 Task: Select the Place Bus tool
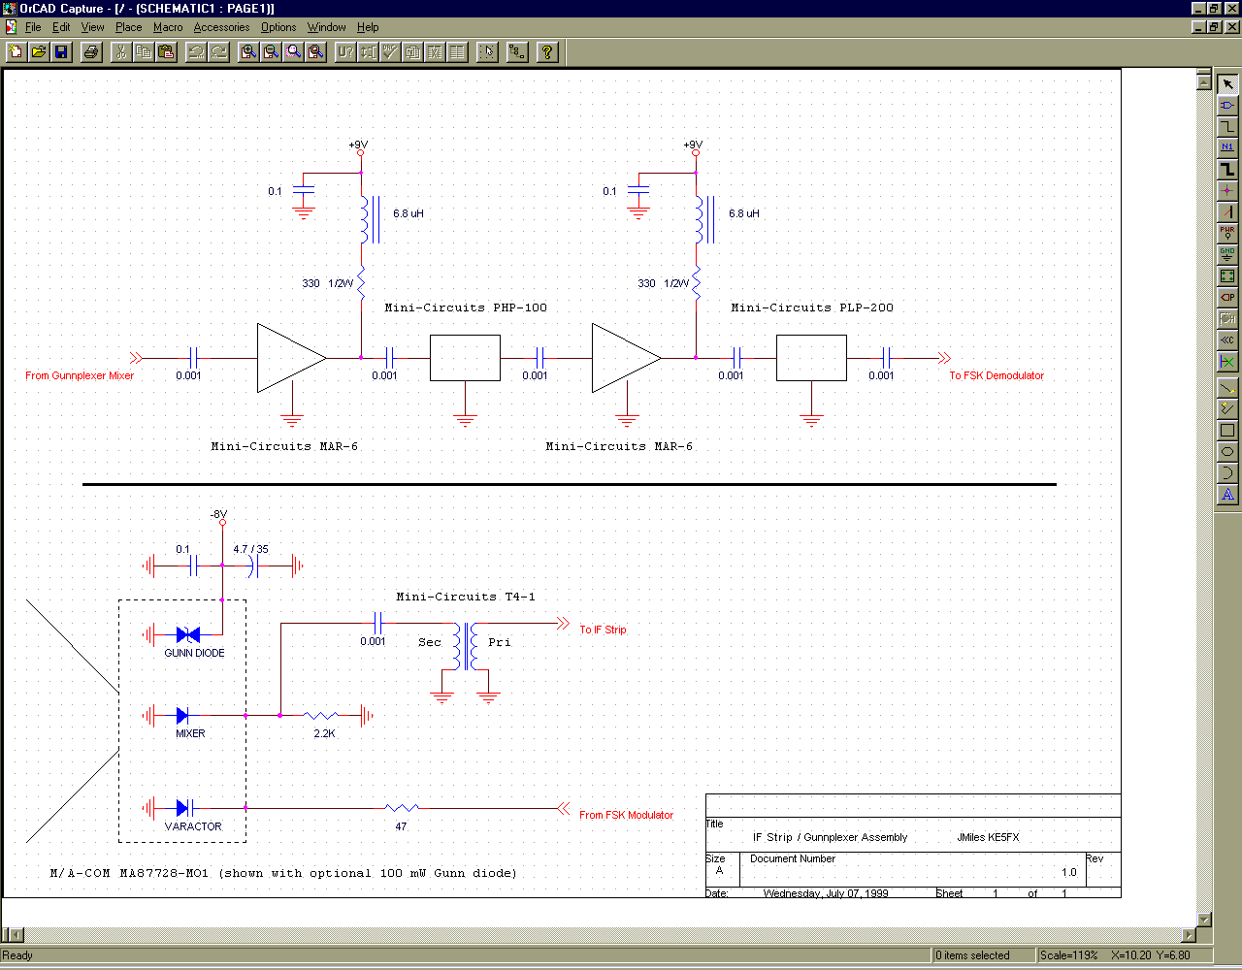1227,169
